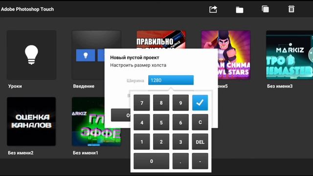Click the Новый пустой проект heading
Viewport: 313px width, 176px height.
(x=134, y=58)
